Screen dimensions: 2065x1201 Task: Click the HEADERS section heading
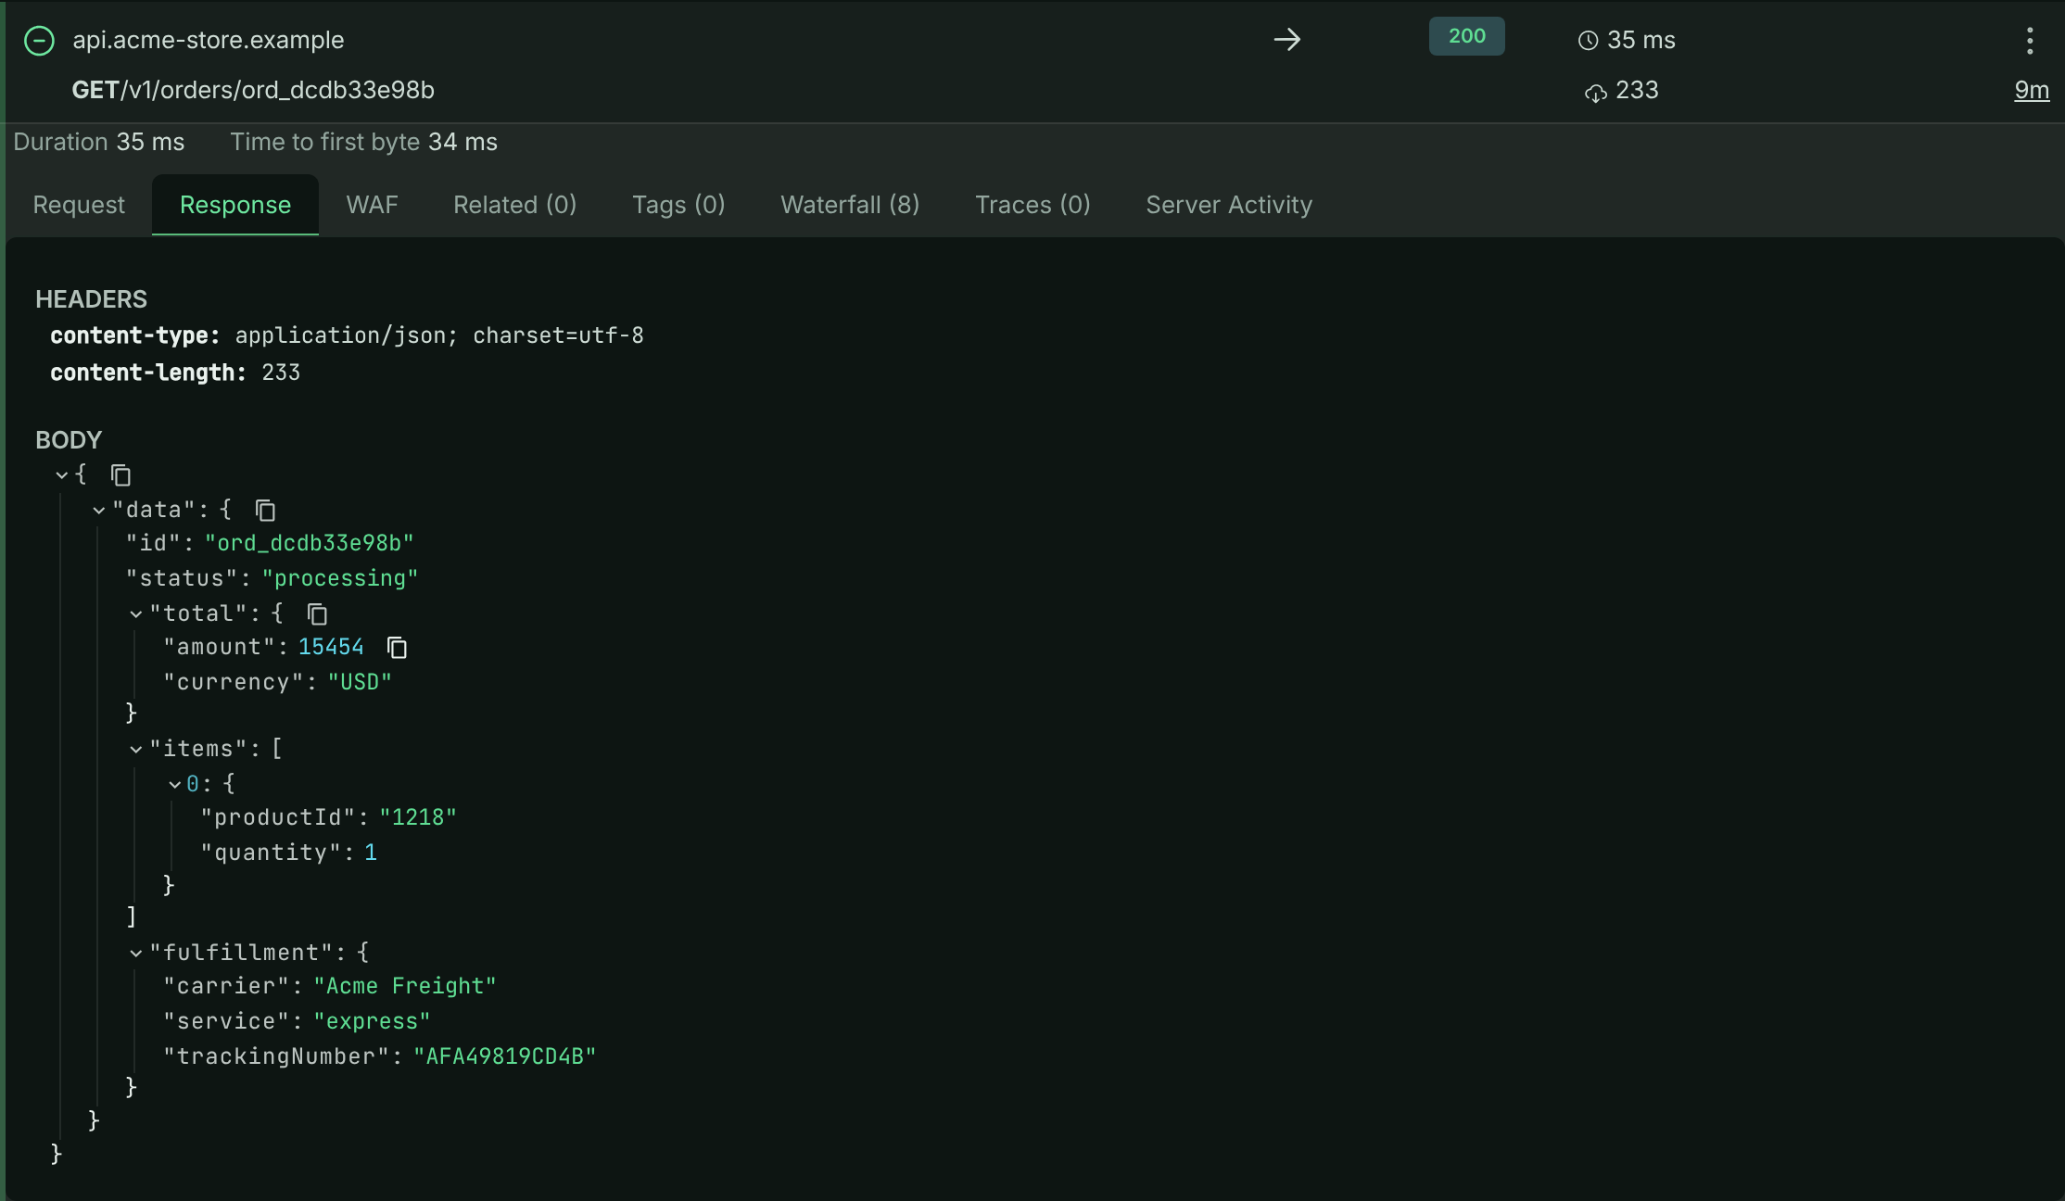pyautogui.click(x=91, y=299)
